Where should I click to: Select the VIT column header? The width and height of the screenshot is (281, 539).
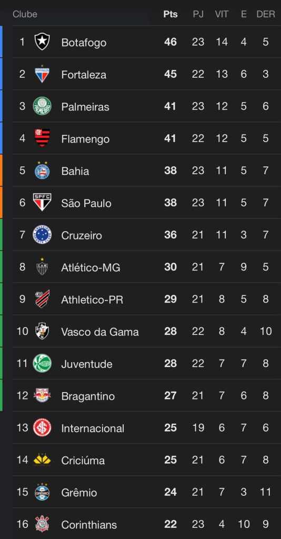point(222,14)
